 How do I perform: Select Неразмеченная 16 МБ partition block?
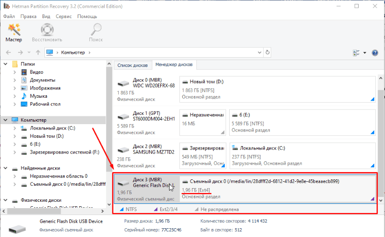[203, 122]
